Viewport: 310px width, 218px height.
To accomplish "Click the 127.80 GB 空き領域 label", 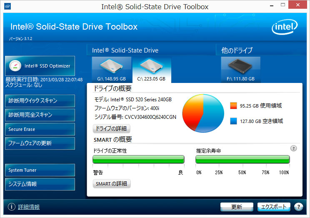I will [x=261, y=121].
